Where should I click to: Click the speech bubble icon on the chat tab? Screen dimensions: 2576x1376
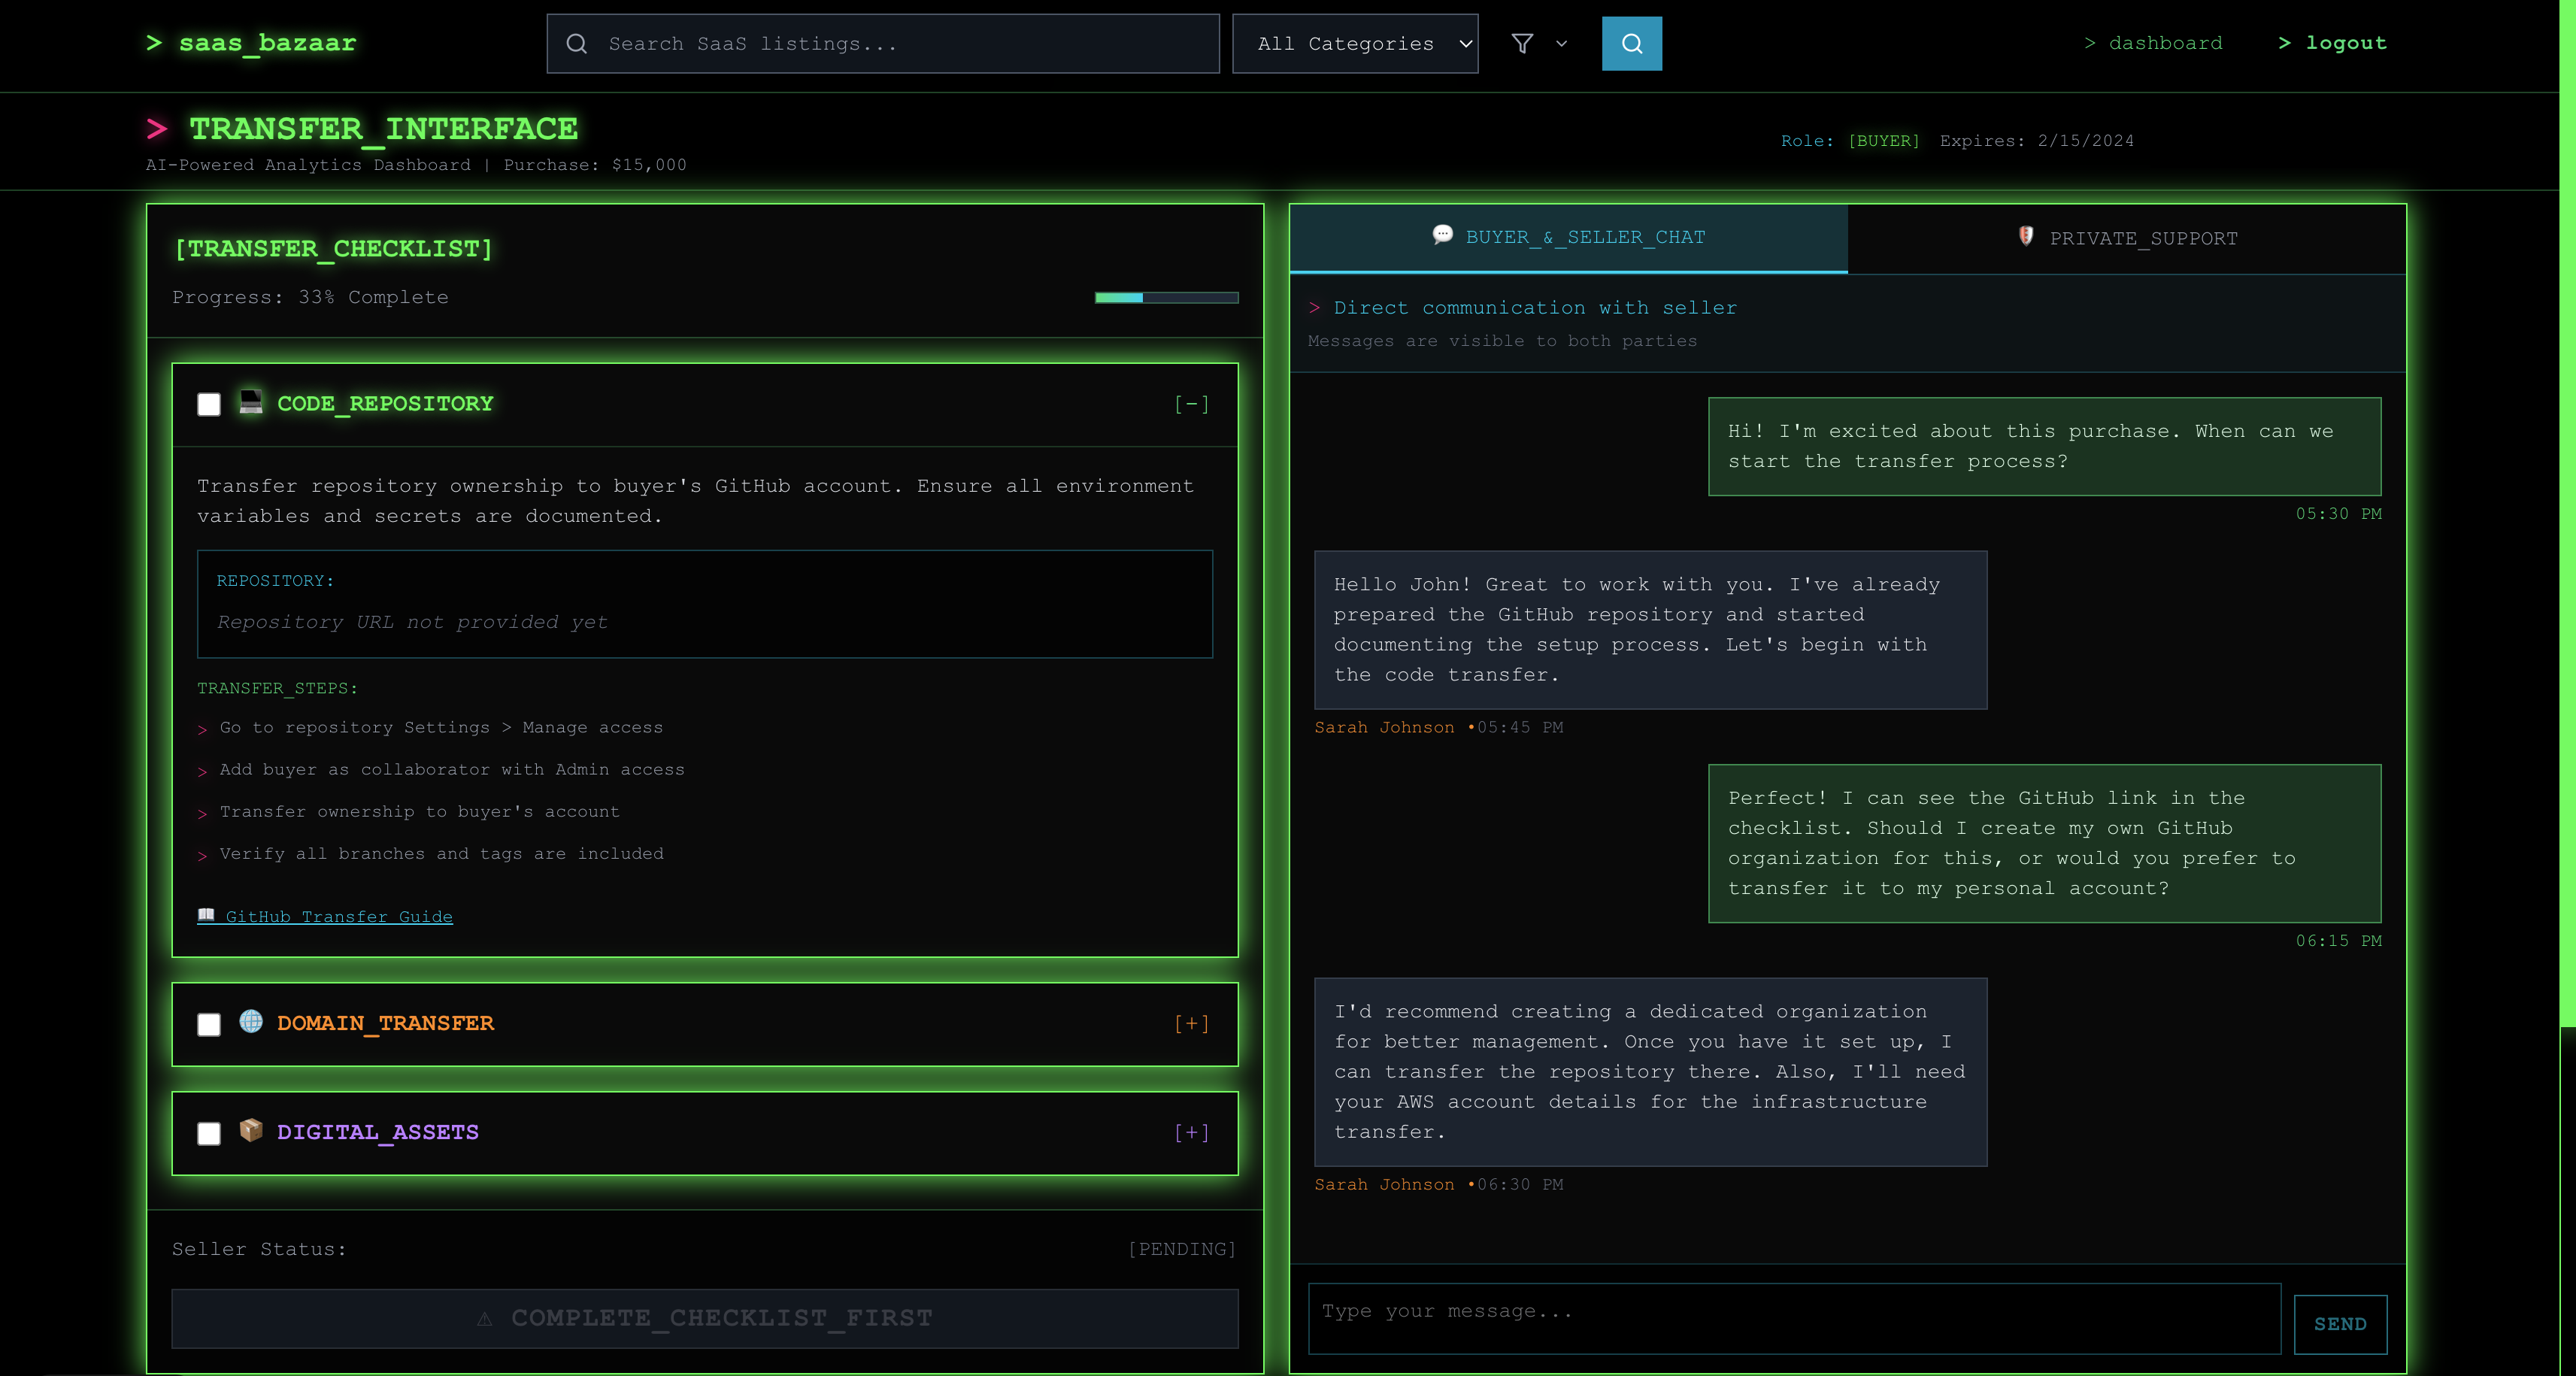click(x=1442, y=237)
